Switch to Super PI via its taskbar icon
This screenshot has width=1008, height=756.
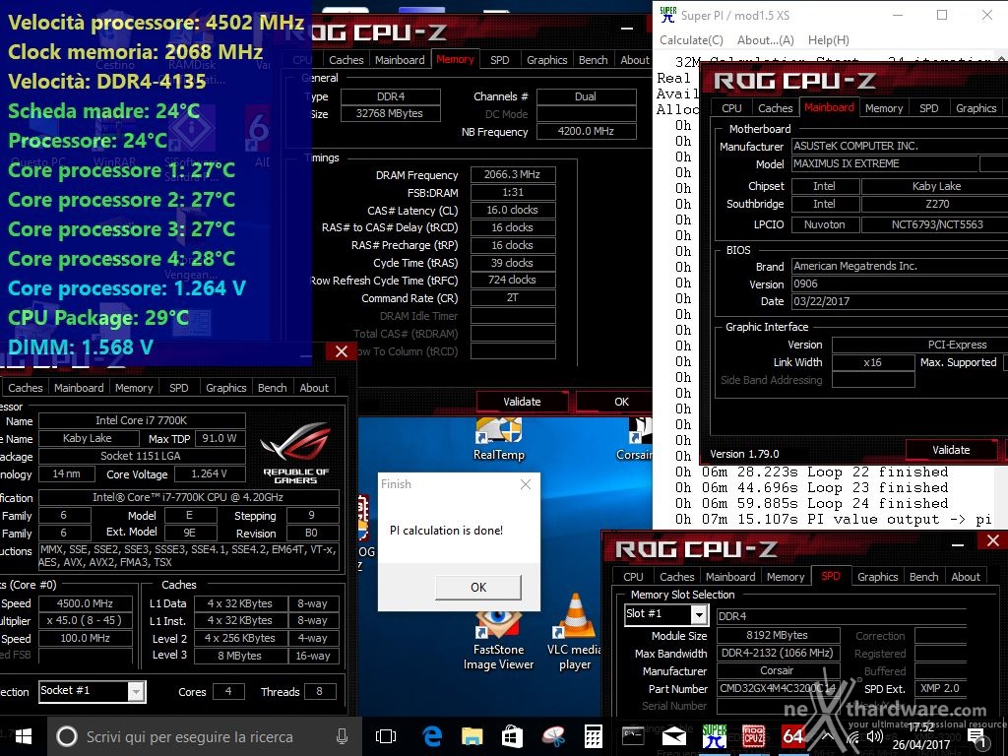coord(715,736)
